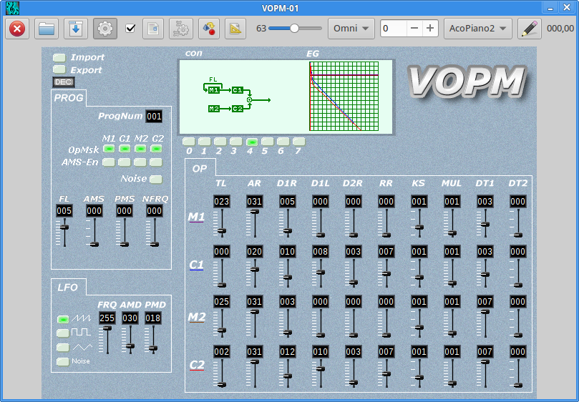Open the AcoPiano2 preset dropdown
The height and width of the screenshot is (402, 579).
(478, 29)
